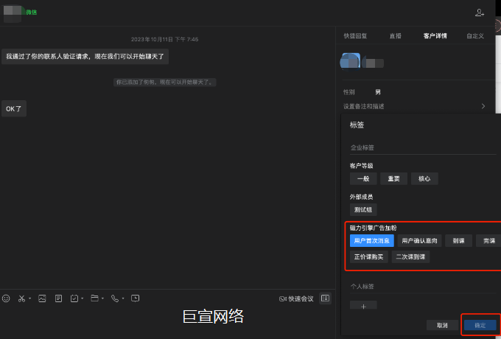Add a personal tag with plus button
This screenshot has width=501, height=339.
point(363,306)
